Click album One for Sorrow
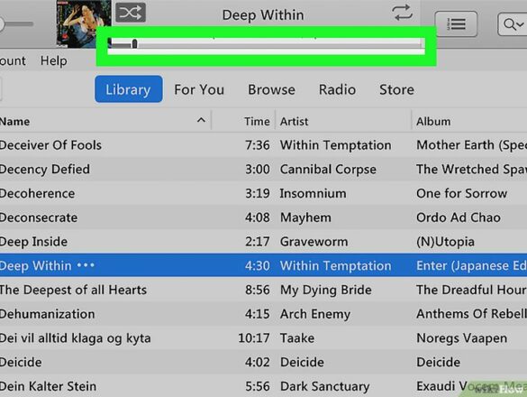Screen dimensions: 527x397 pyautogui.click(x=461, y=194)
